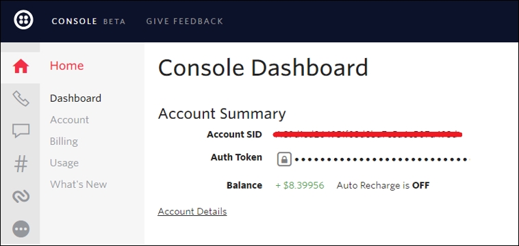
Task: Click the balance amount $8.39956
Action: pyautogui.click(x=300, y=185)
